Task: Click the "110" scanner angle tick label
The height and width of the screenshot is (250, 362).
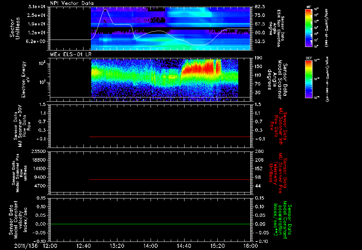Action: tap(259, 75)
